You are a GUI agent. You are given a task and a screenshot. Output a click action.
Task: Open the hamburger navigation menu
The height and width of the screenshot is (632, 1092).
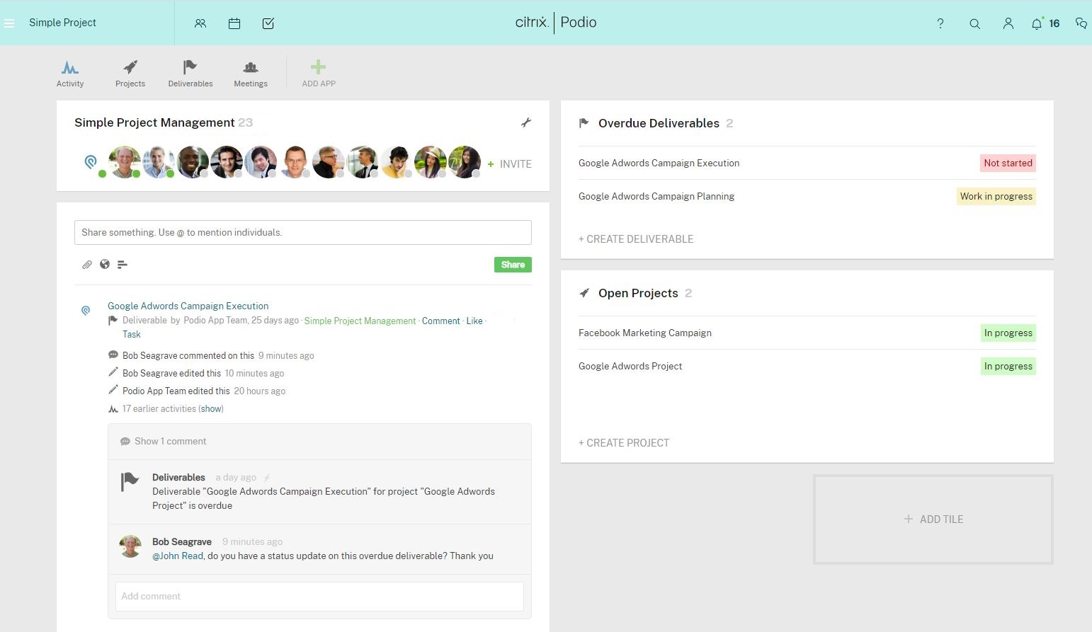click(9, 23)
